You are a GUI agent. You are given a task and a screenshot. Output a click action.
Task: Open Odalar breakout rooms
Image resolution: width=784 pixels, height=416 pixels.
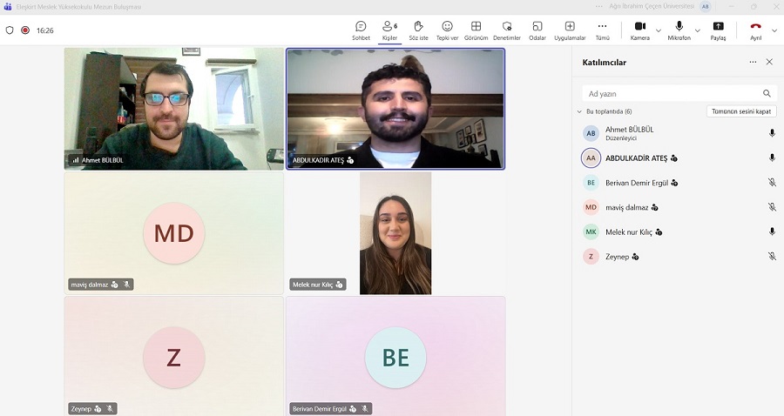coord(537,30)
